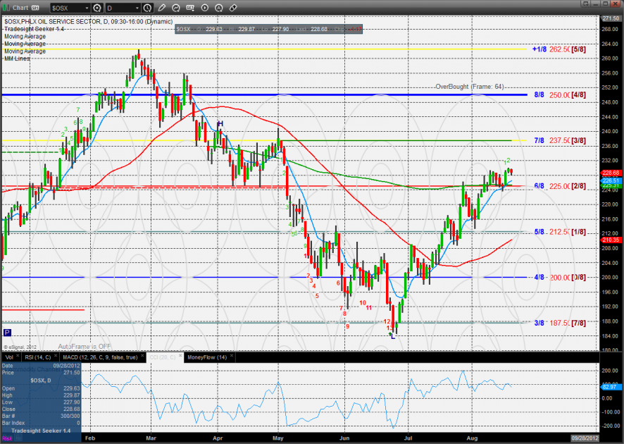
Task: Click the blue 226.51 moving average price tag
Action: [611, 180]
